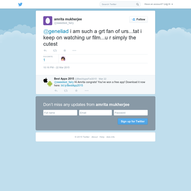The height and width of the screenshot is (191, 191).
Task: Open the bit.ly/BestApp2015 link
Action: coord(72,85)
